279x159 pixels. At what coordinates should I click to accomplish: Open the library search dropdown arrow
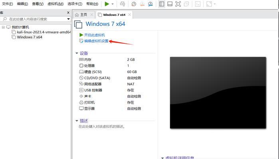69,19
